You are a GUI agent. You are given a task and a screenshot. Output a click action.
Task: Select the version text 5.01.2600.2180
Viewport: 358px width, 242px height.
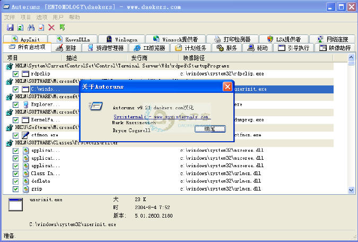click(x=154, y=215)
